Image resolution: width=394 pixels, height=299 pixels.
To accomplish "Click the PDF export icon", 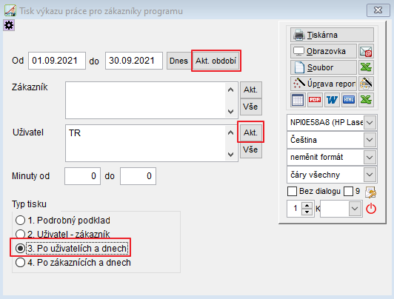I will [x=315, y=100].
